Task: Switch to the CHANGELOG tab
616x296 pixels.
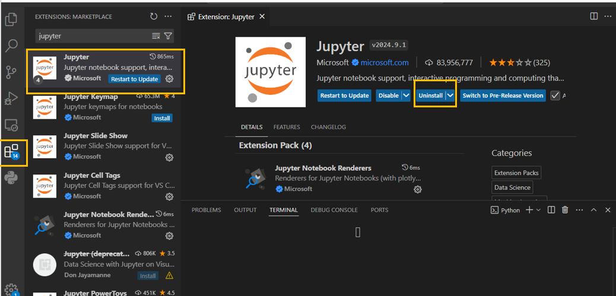Action: click(328, 127)
